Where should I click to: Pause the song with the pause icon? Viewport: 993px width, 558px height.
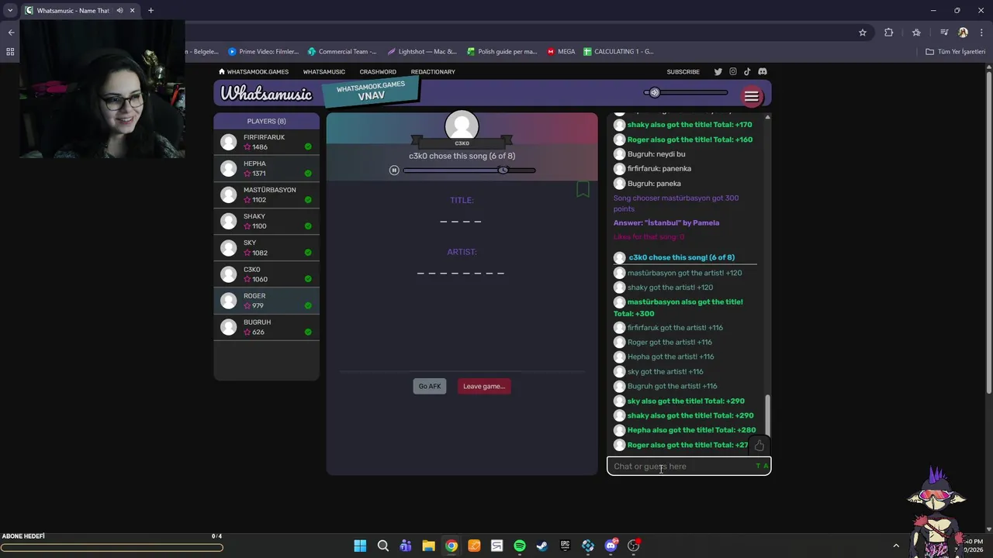(x=394, y=170)
